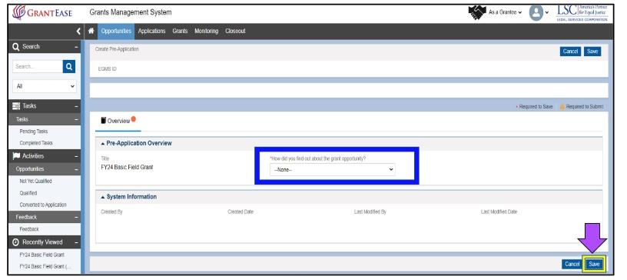Image resolution: width=627 pixels, height=280 pixels.
Task: Open the 'As a Grantee' role dropdown
Action: (x=505, y=12)
